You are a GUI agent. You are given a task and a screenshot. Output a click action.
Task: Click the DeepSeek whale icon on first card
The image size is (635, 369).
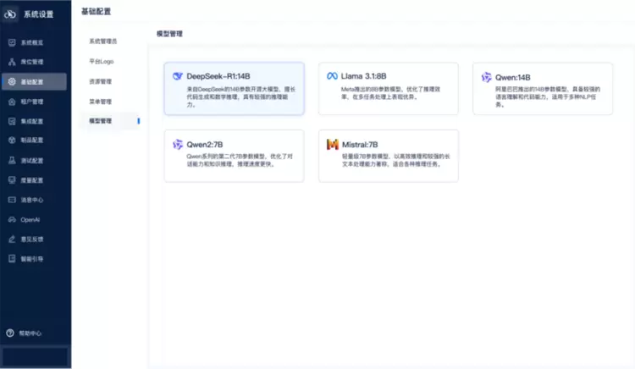[x=178, y=76]
